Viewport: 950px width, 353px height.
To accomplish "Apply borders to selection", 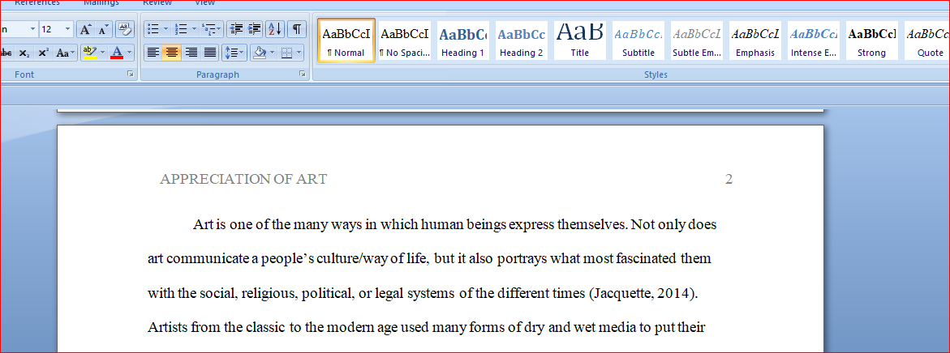I will click(x=288, y=53).
